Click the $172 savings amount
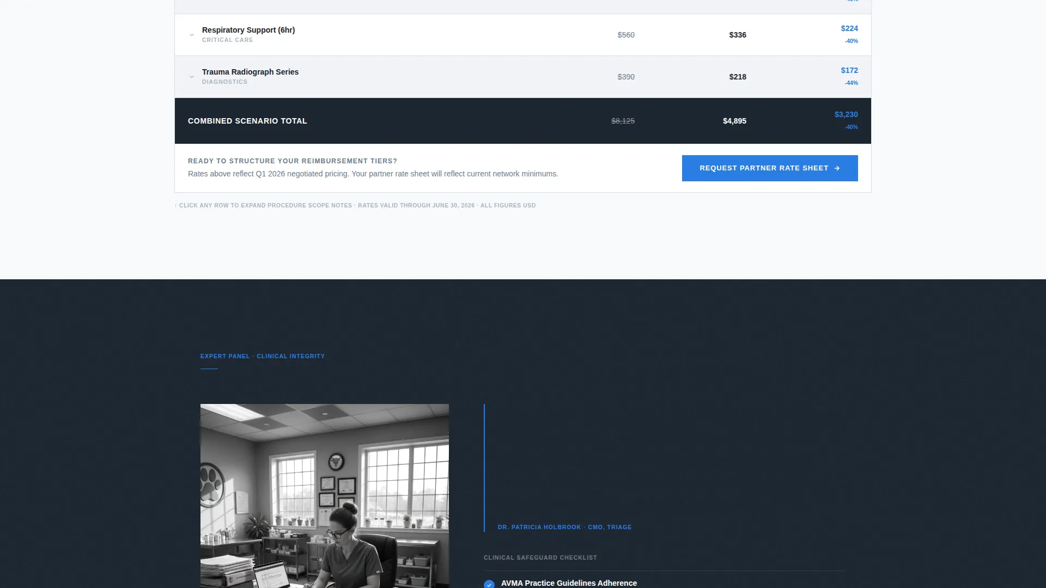1046x588 pixels. click(849, 70)
